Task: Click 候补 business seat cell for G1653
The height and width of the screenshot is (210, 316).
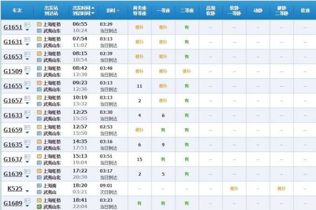Action: click(139, 57)
